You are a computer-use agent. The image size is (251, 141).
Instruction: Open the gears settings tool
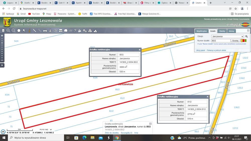point(85,31)
